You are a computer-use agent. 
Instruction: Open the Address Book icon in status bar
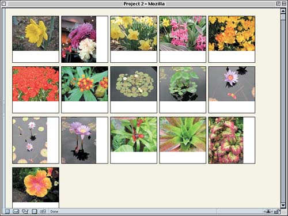click(35, 211)
